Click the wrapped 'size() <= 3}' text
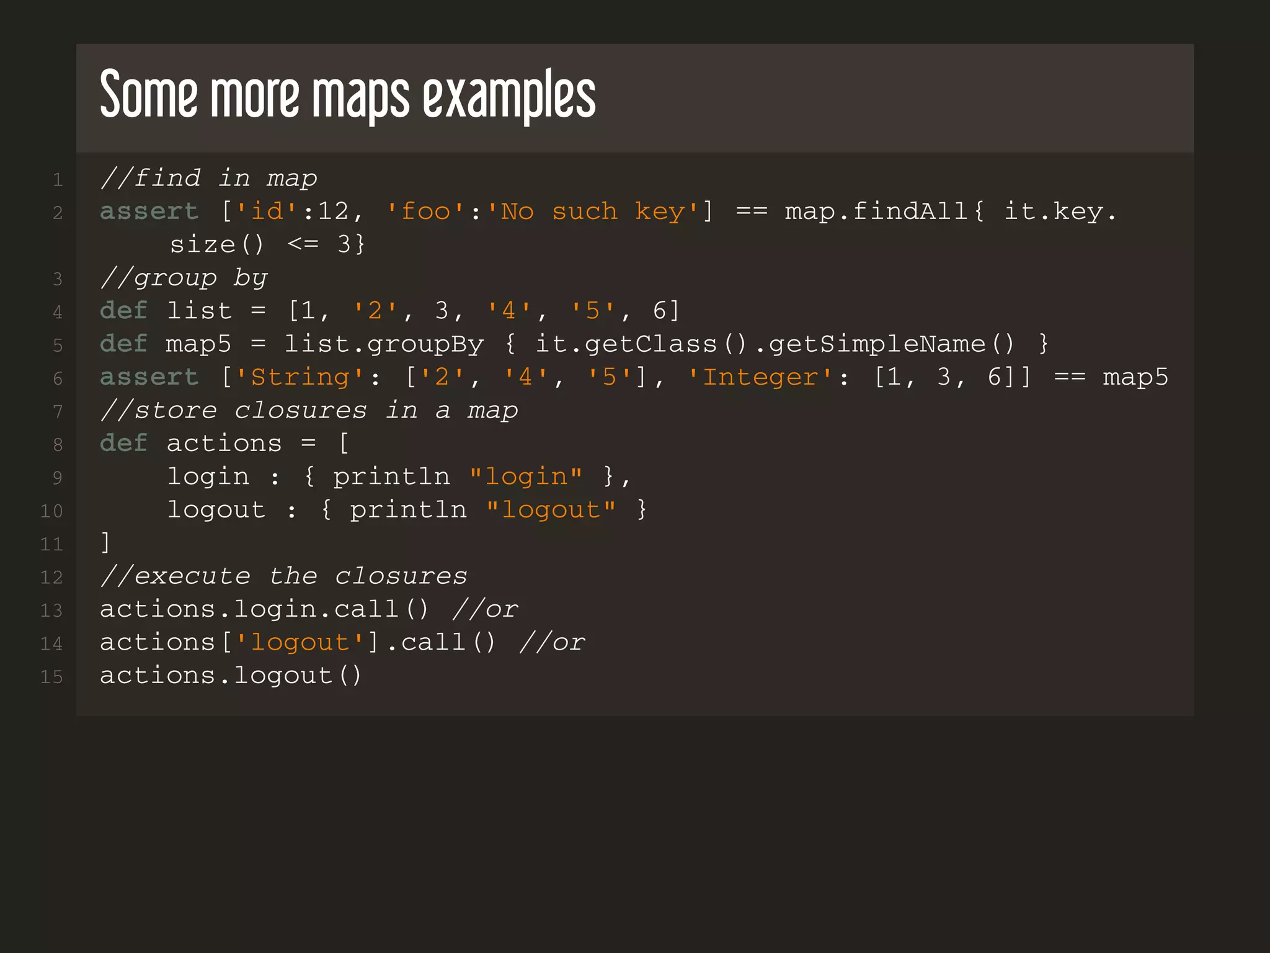The image size is (1270, 953). point(267,244)
